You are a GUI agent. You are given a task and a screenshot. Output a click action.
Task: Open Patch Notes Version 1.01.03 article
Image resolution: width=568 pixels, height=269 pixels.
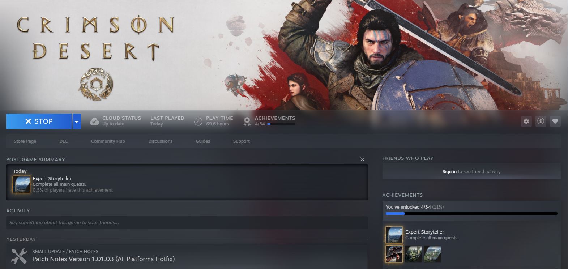pos(103,259)
